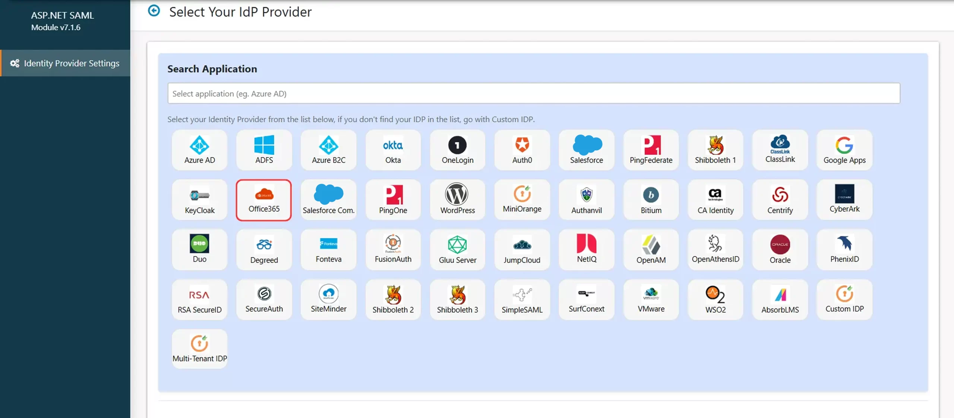Screen dimensions: 954x418
Task: Choose the Authanvil provider tile
Action: point(586,200)
